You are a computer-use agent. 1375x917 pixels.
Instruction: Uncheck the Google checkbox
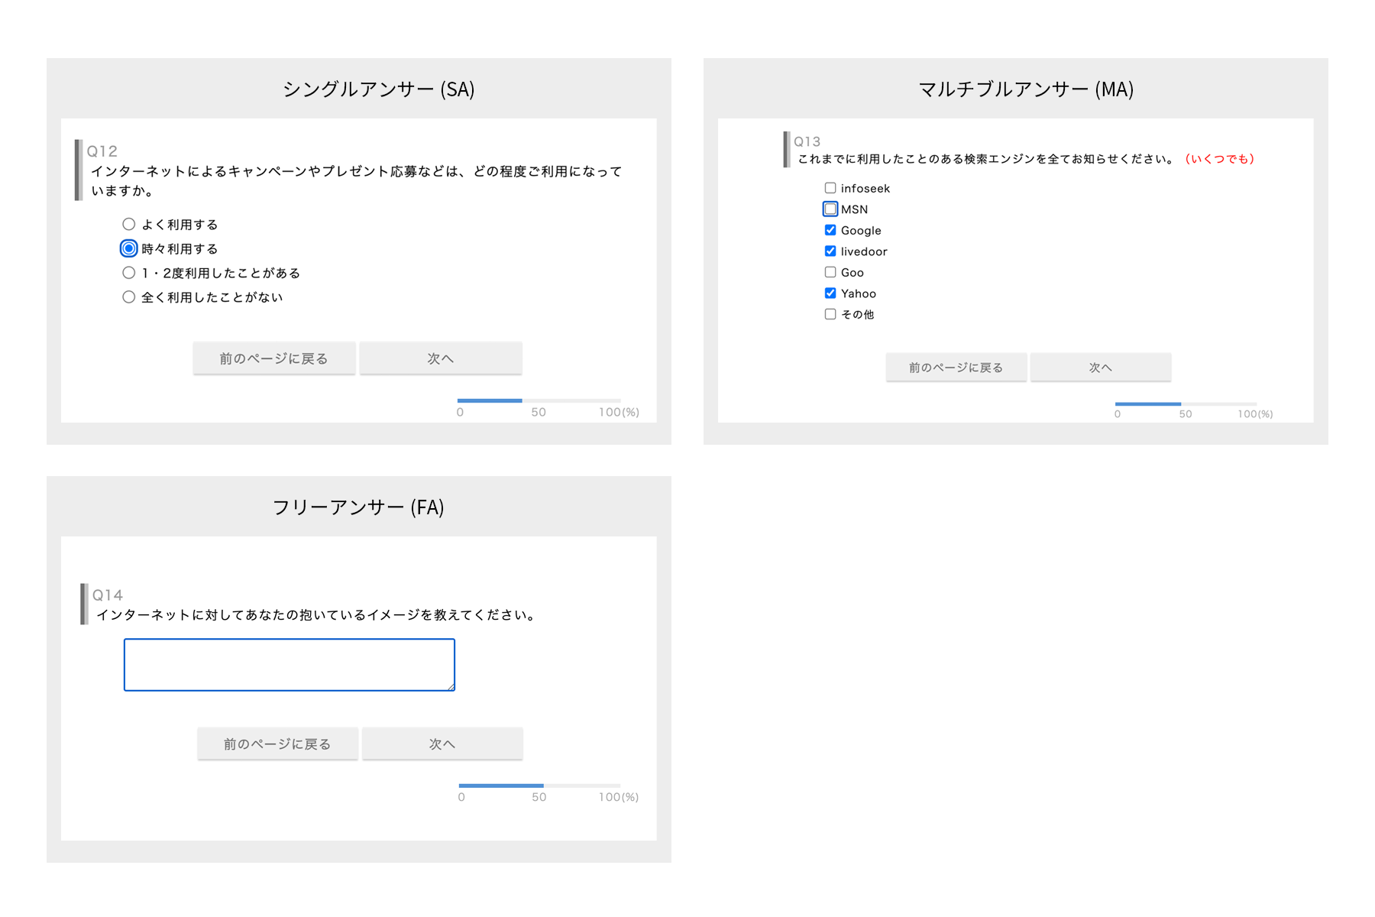[x=830, y=230]
